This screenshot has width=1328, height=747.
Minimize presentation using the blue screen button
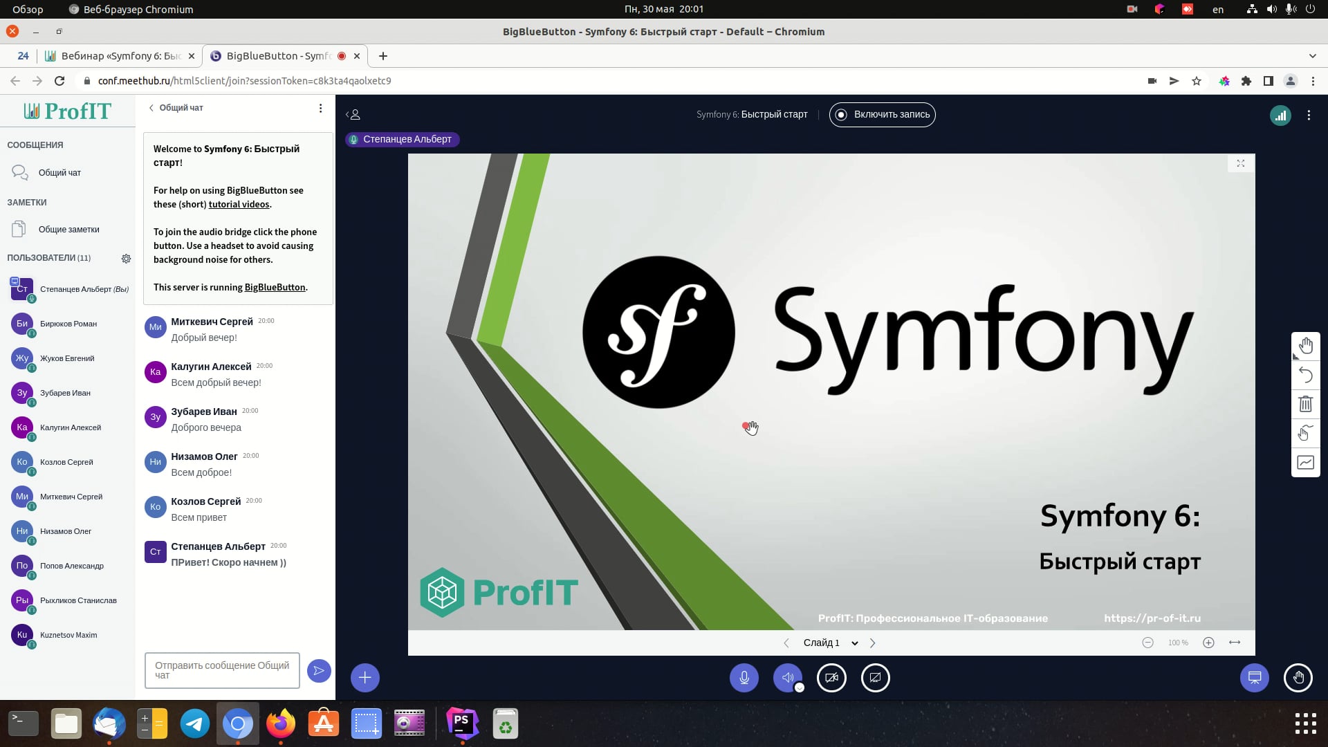pyautogui.click(x=1255, y=678)
